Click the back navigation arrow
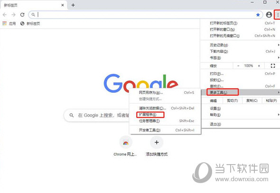The height and width of the screenshot is (193, 280). [5, 15]
